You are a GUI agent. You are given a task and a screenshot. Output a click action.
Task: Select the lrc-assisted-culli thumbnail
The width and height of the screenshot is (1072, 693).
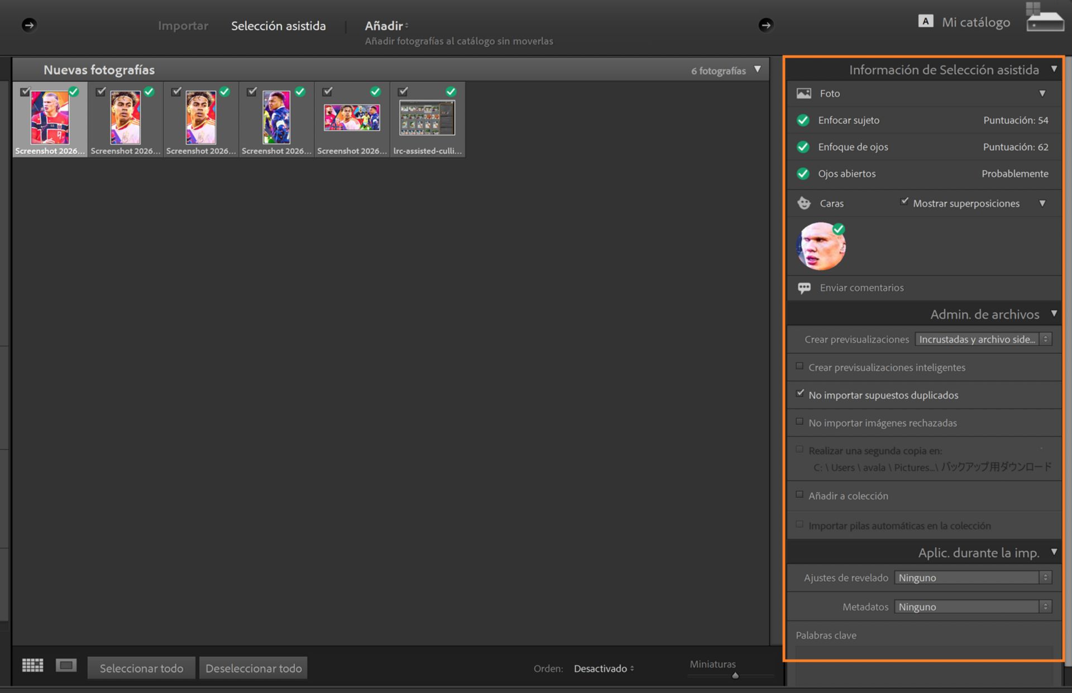[428, 118]
